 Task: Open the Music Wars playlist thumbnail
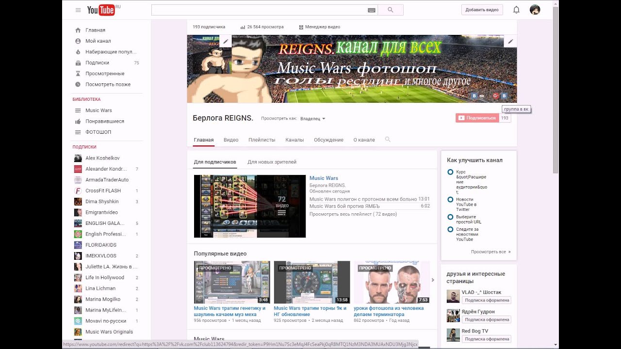tap(250, 206)
